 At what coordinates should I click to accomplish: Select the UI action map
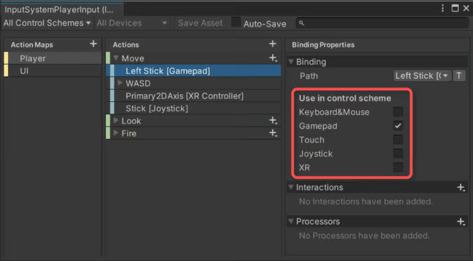click(24, 71)
